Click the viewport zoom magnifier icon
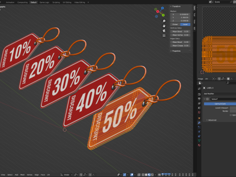 point(164,21)
